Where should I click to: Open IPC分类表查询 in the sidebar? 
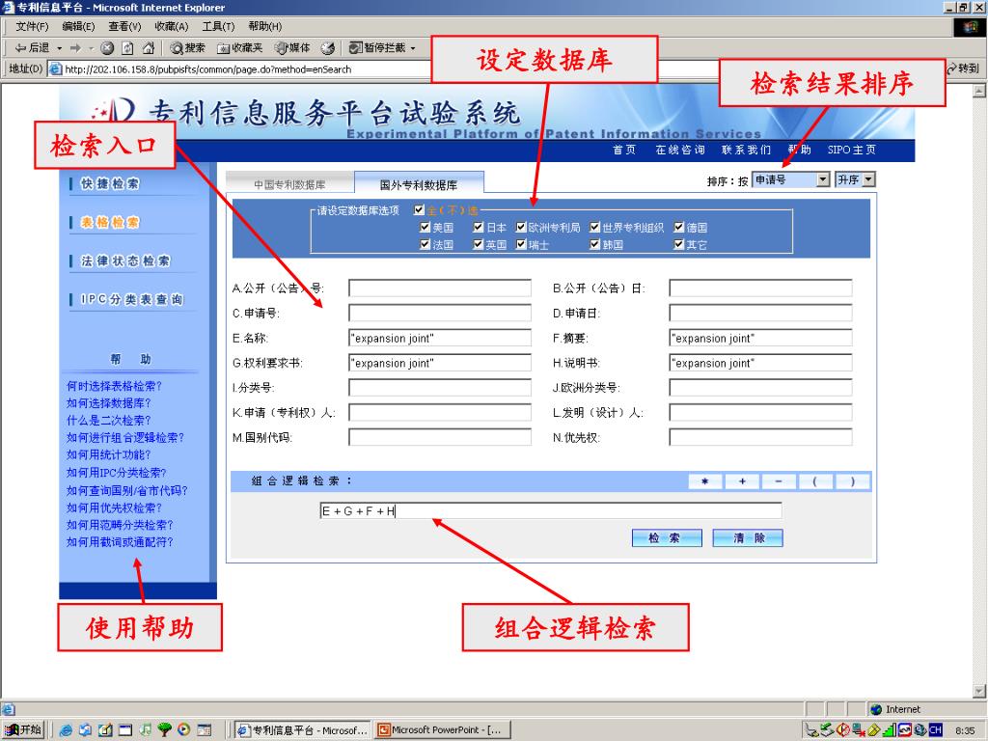131,299
